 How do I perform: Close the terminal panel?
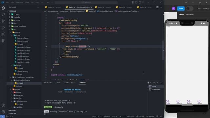[x=161, y=83]
